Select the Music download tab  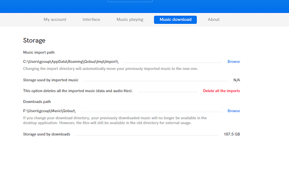click(x=175, y=20)
